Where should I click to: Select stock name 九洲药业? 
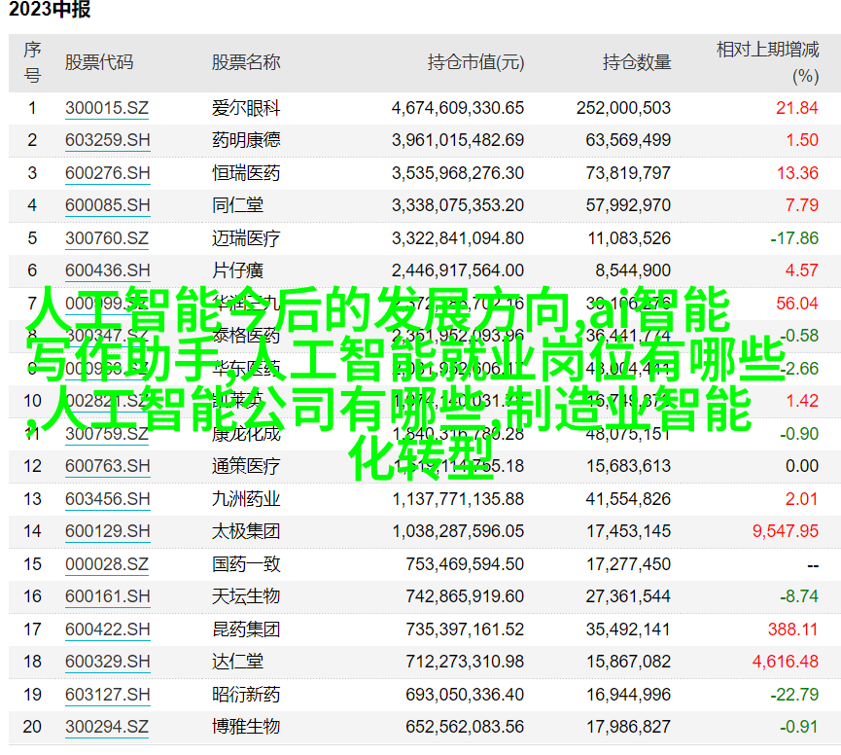tap(246, 499)
